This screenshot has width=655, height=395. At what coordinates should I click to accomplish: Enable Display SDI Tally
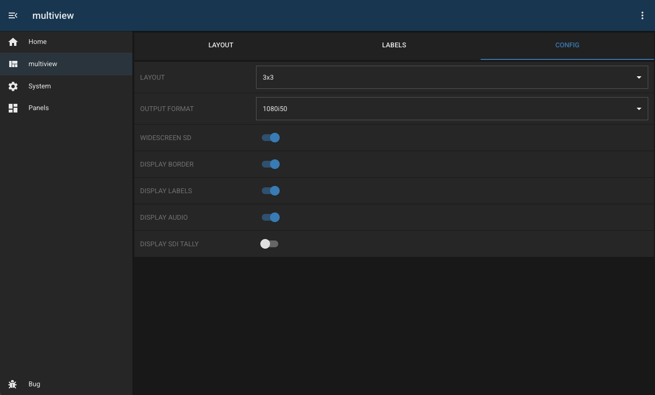point(269,244)
